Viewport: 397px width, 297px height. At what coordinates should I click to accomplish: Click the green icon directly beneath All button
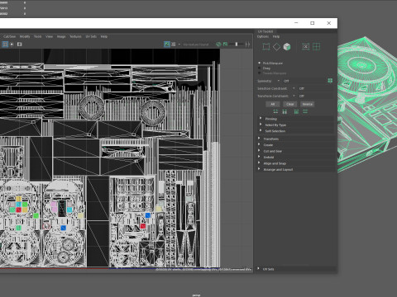point(275,111)
